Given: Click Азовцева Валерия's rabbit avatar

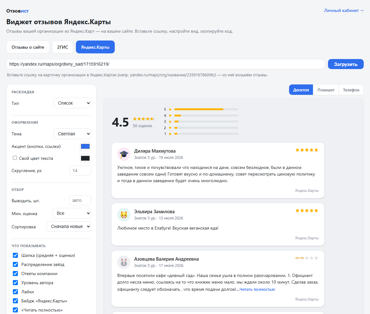Looking at the screenshot, I should [x=124, y=262].
